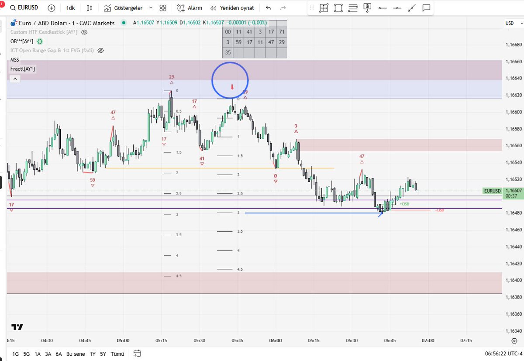Set time range to 1Y
Screen dimensions: 524x361
[93, 354]
